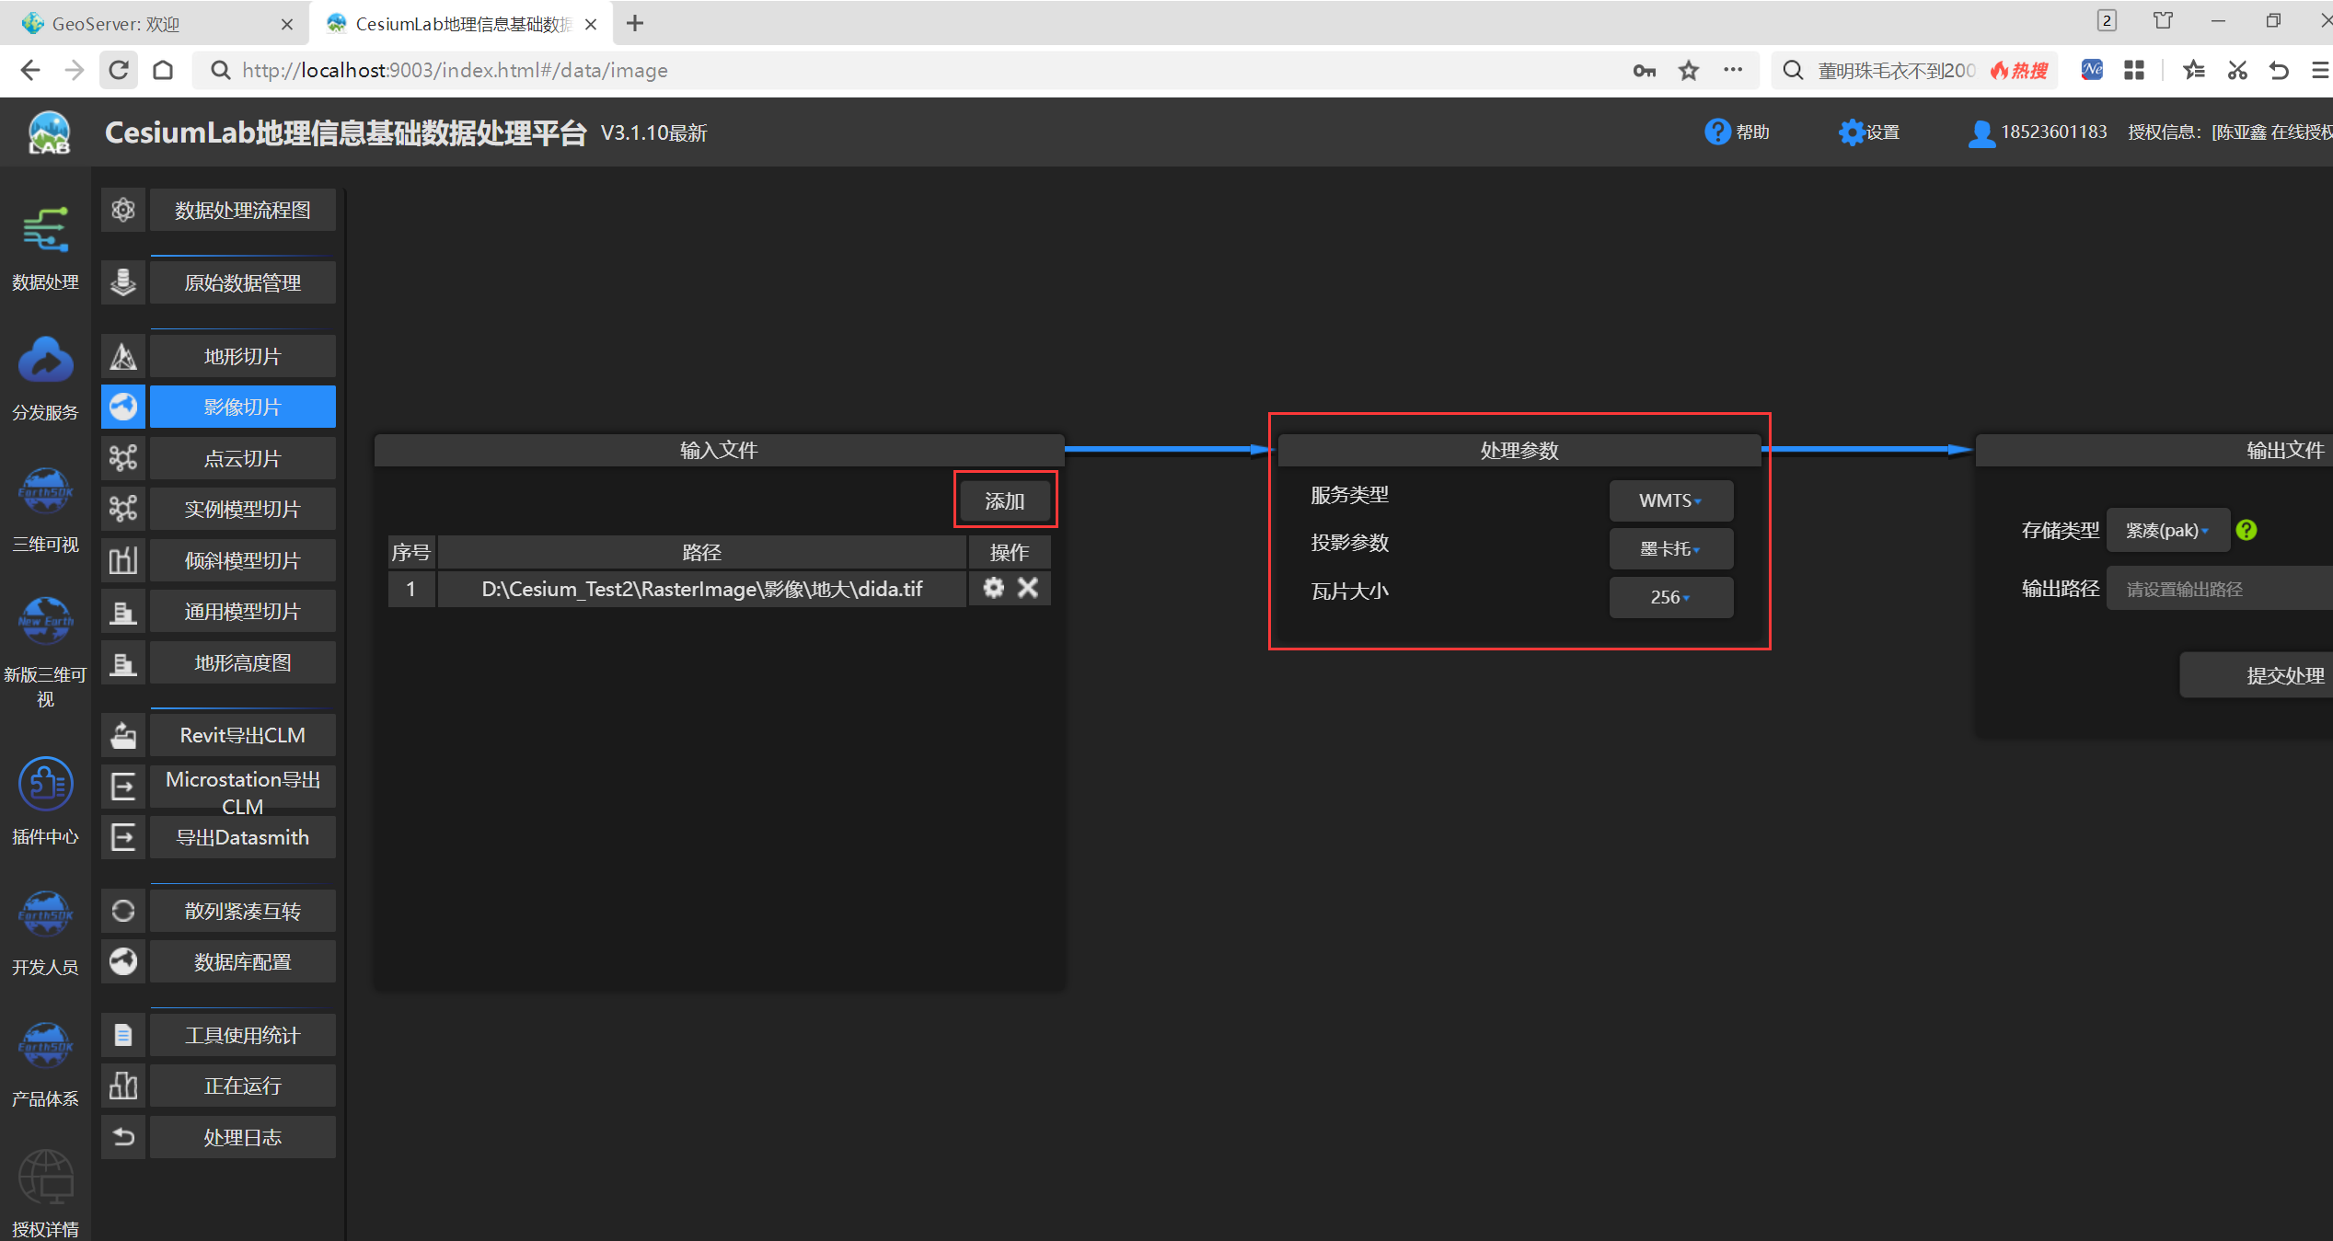Screen dimensions: 2333x1241
Task: Select 地形切片 menu item
Action: pos(243,356)
